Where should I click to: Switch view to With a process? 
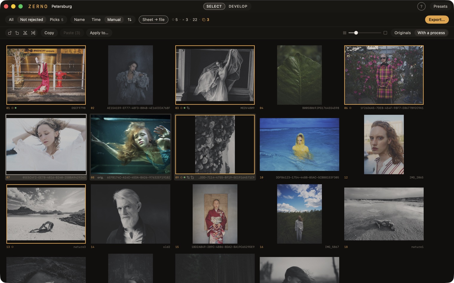431,33
